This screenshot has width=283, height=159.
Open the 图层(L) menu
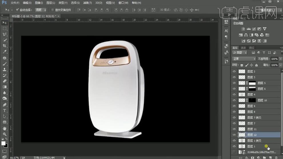coord(51,3)
